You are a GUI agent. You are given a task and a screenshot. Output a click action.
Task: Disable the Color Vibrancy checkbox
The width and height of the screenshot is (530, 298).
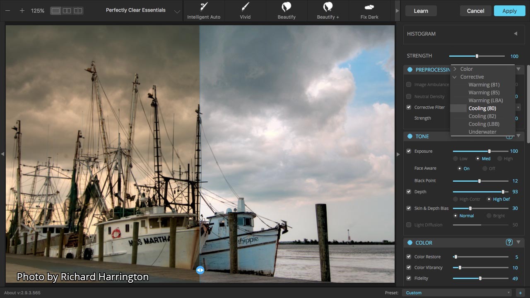coord(409,267)
